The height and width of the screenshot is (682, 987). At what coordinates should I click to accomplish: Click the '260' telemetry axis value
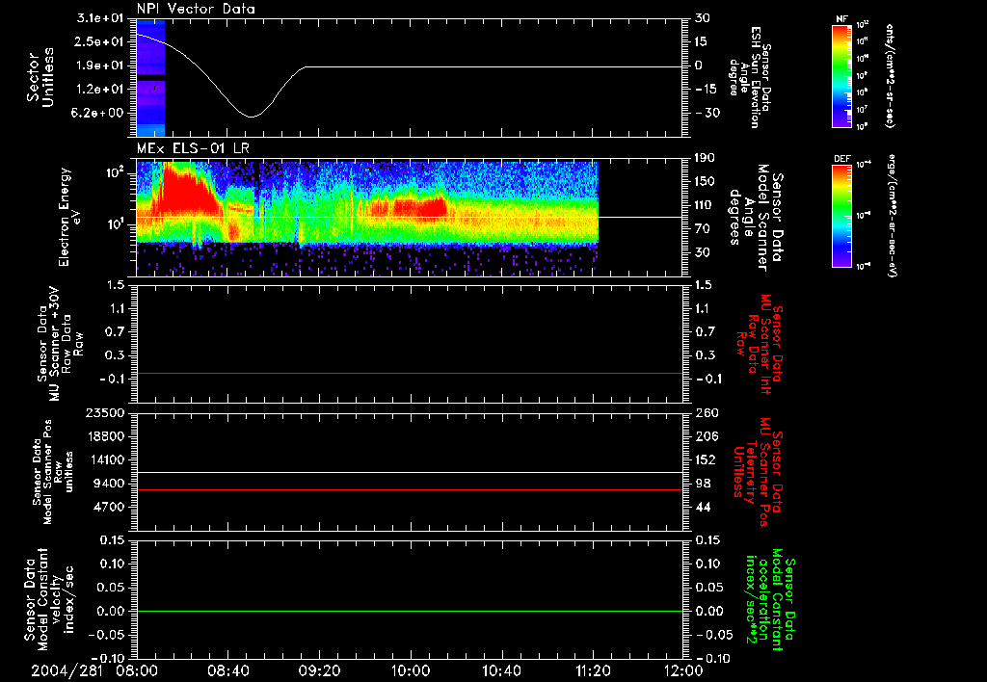click(x=707, y=412)
